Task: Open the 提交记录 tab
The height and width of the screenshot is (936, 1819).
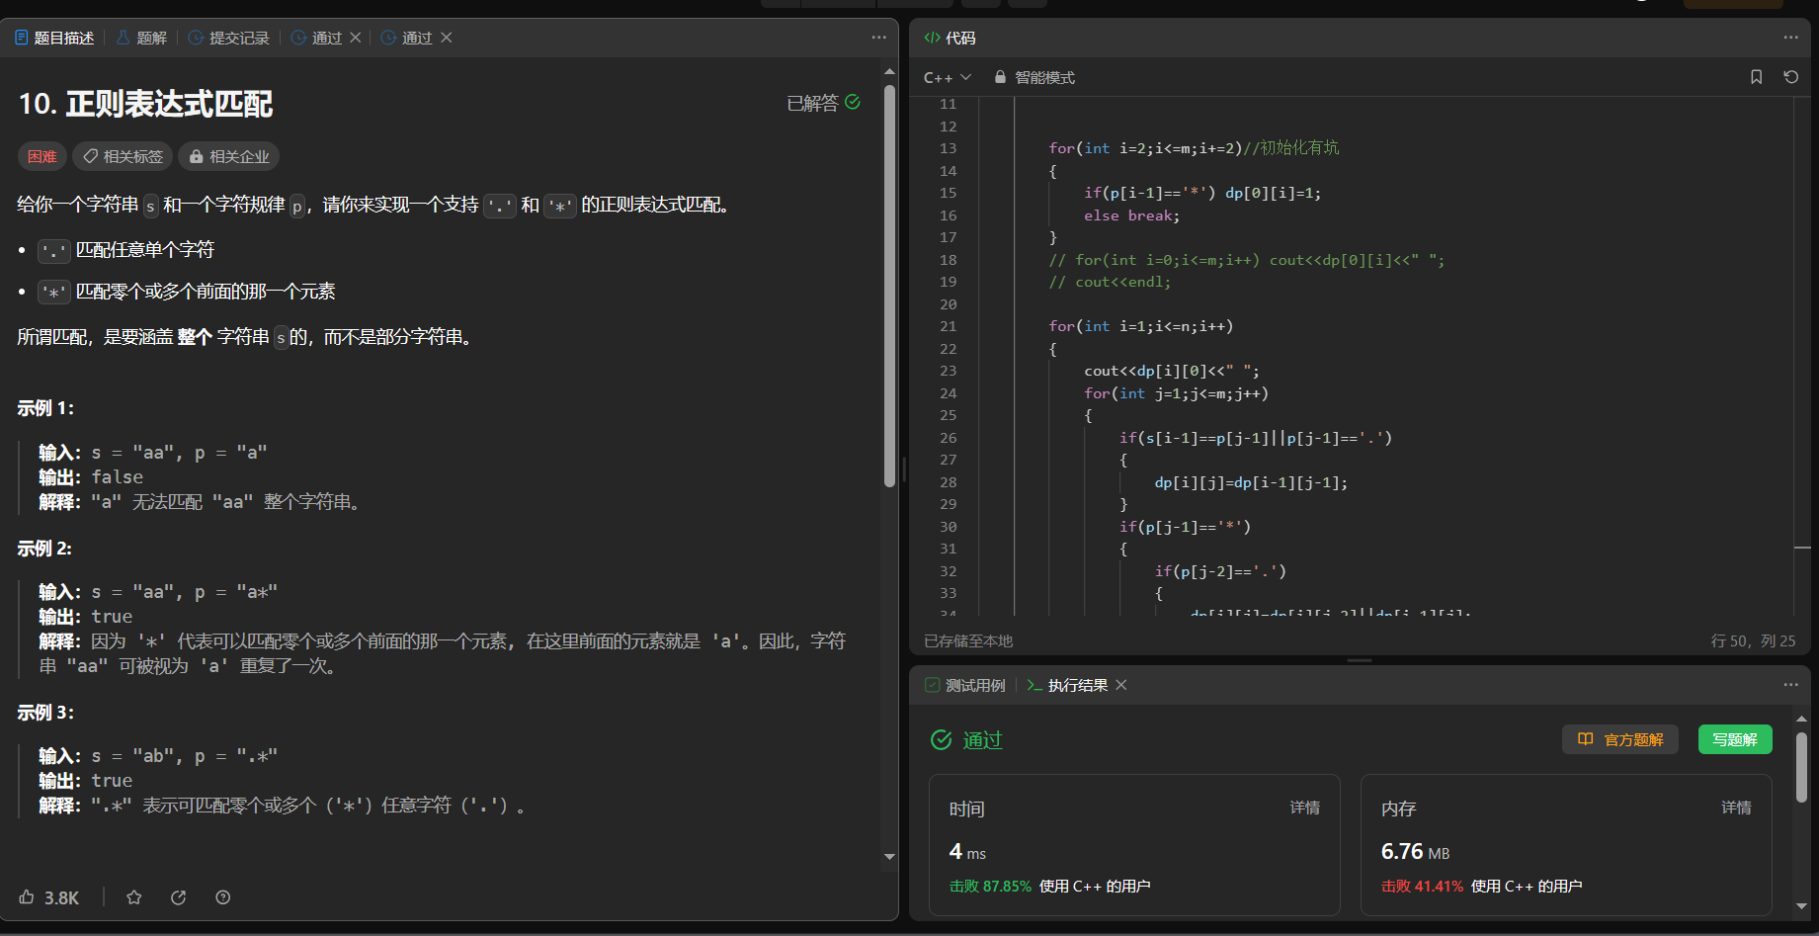Action: (x=228, y=38)
